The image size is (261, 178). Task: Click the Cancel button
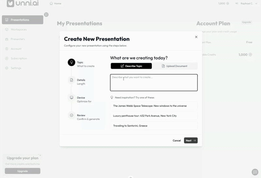[x=177, y=141]
